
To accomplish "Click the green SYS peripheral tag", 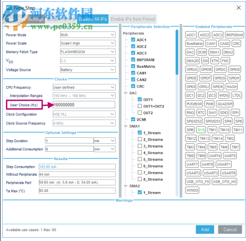I will [x=201, y=130].
